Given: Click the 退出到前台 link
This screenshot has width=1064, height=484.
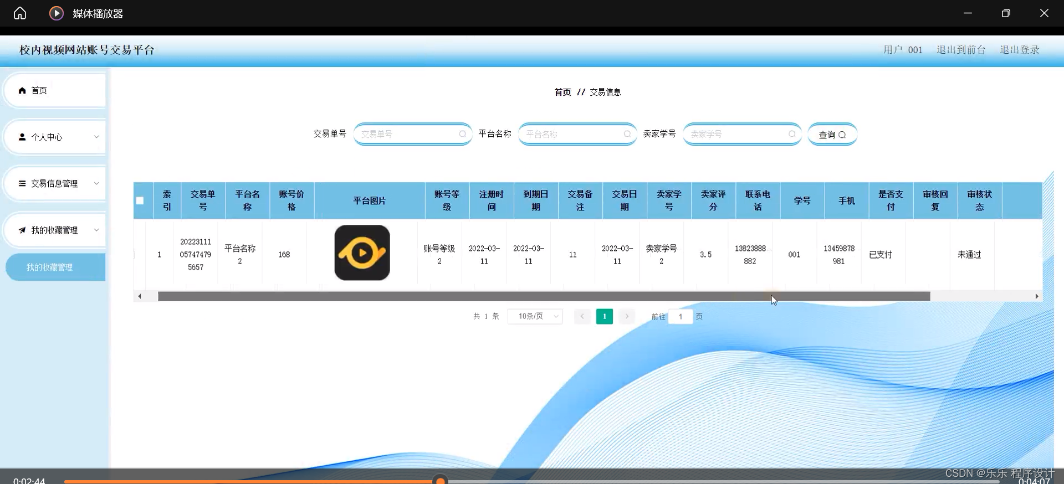Looking at the screenshot, I should click(961, 50).
